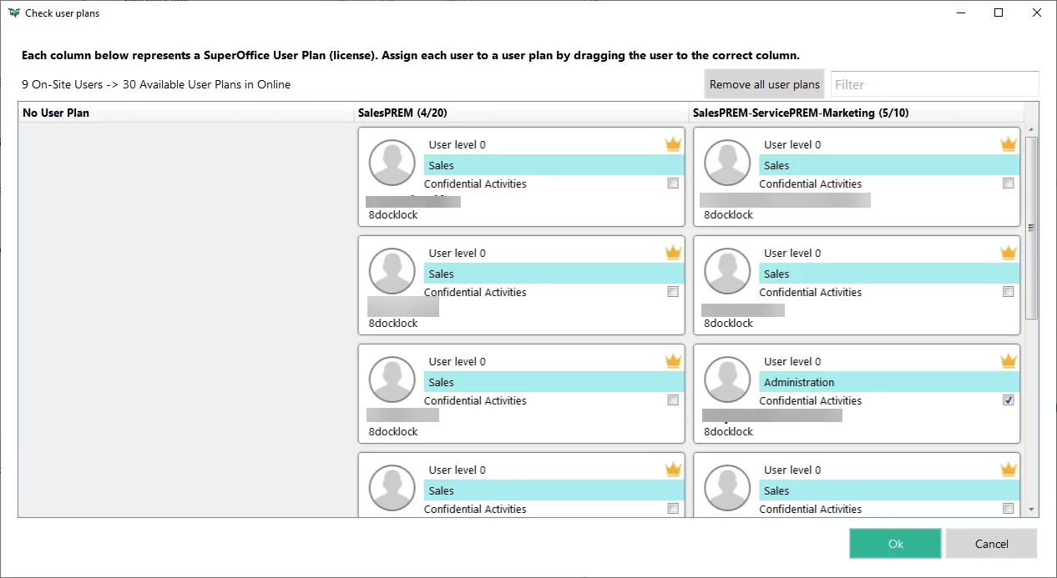The image size is (1057, 578).
Task: Click avatar of first SalesPREM user
Action: (x=392, y=163)
